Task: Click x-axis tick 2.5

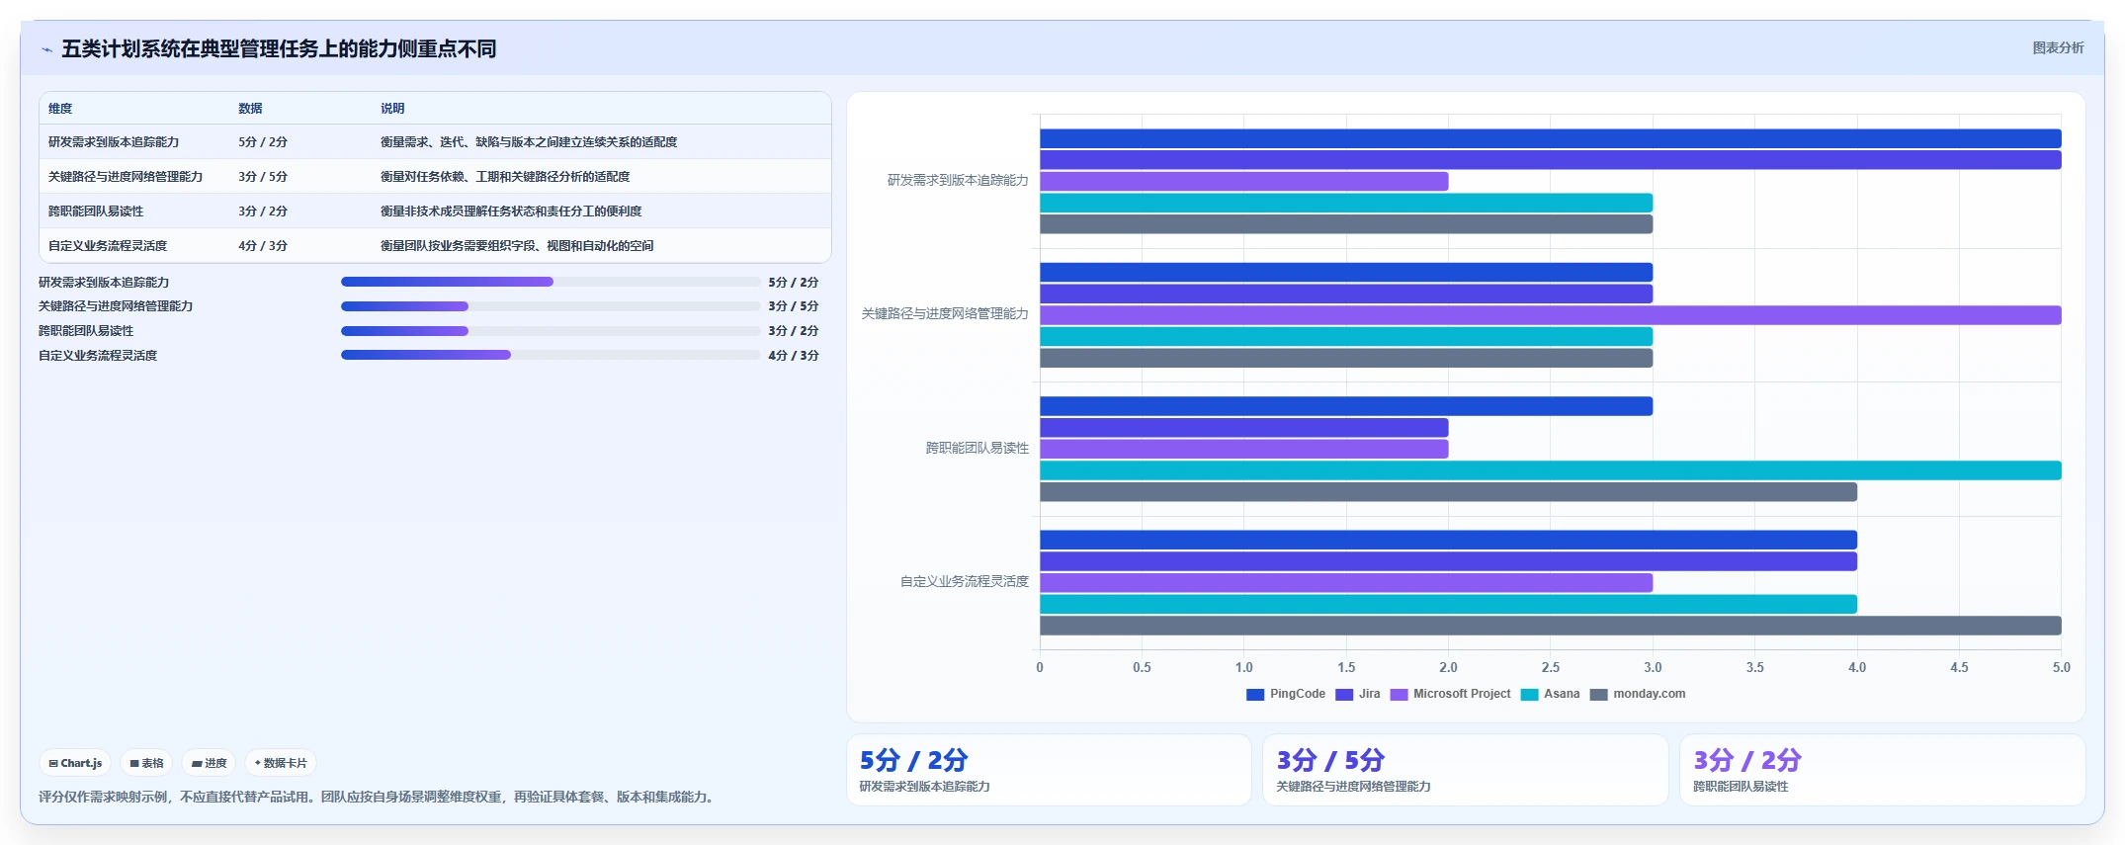Action: 1551,668
